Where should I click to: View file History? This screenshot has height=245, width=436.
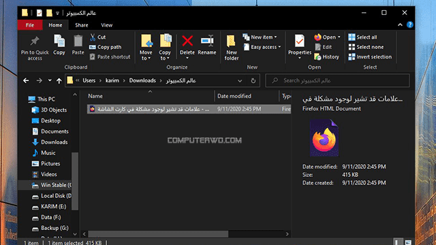(x=327, y=56)
